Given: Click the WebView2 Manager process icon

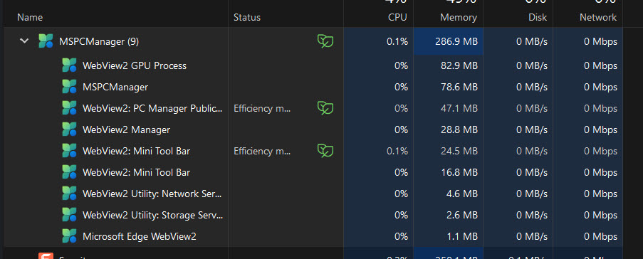Looking at the screenshot, I should (69, 129).
